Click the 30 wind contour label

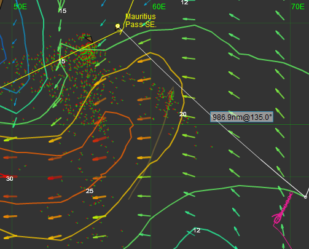[10, 179]
